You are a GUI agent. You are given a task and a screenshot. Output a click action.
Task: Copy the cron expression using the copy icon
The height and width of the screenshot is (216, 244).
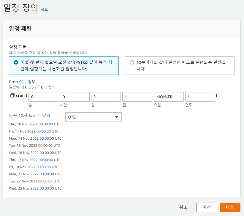pyautogui.click(x=12, y=95)
